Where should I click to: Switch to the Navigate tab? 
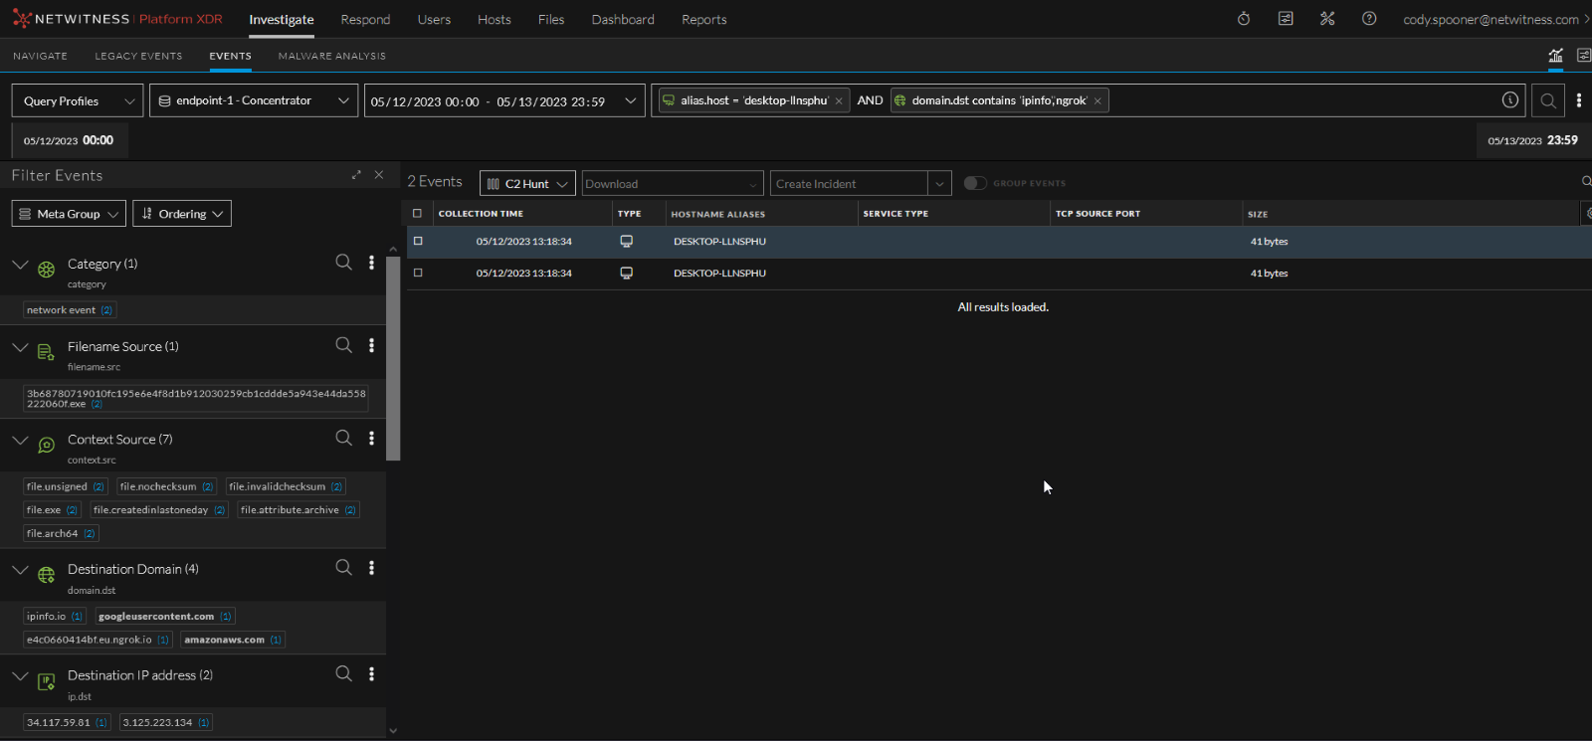coord(41,56)
